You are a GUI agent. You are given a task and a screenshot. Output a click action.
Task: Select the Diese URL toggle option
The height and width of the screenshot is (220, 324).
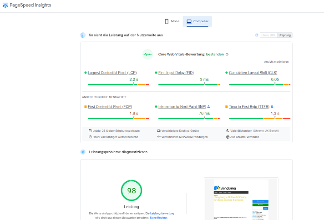[x=268, y=35]
